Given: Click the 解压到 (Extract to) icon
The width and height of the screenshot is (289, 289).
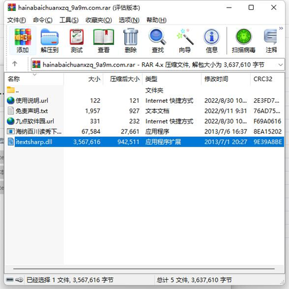Looking at the screenshot, I should 50,40.
